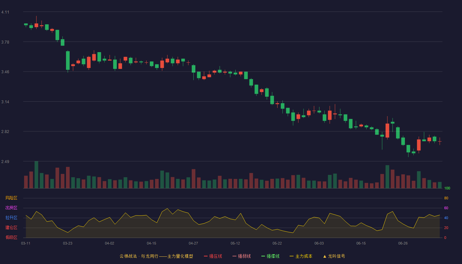Click the 3.14 price axis label
Screen dimensions: 462x264
click(5, 102)
